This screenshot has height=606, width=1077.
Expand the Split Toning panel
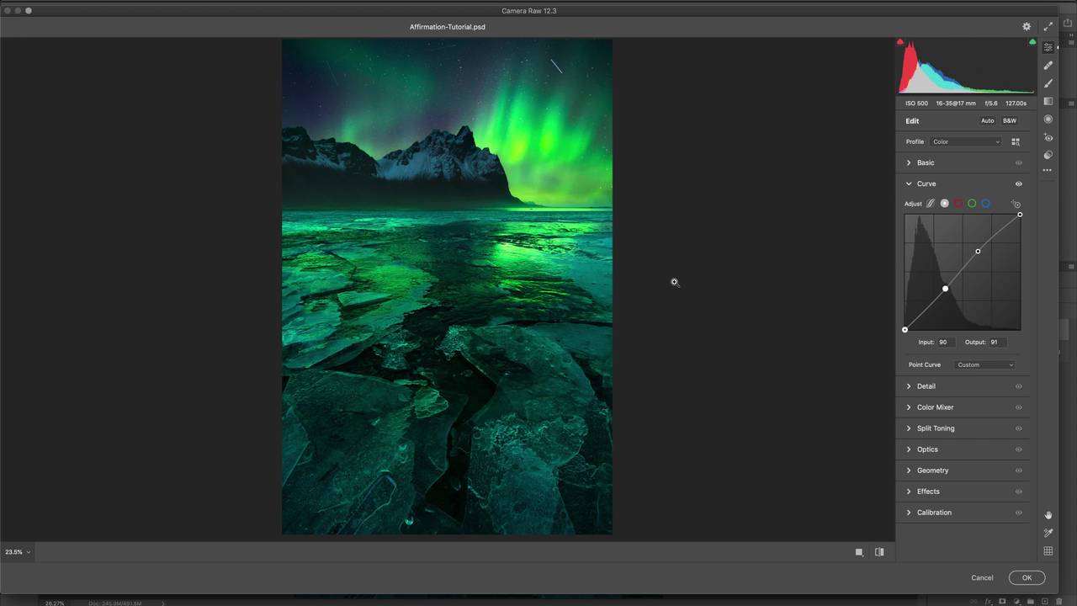click(x=935, y=428)
